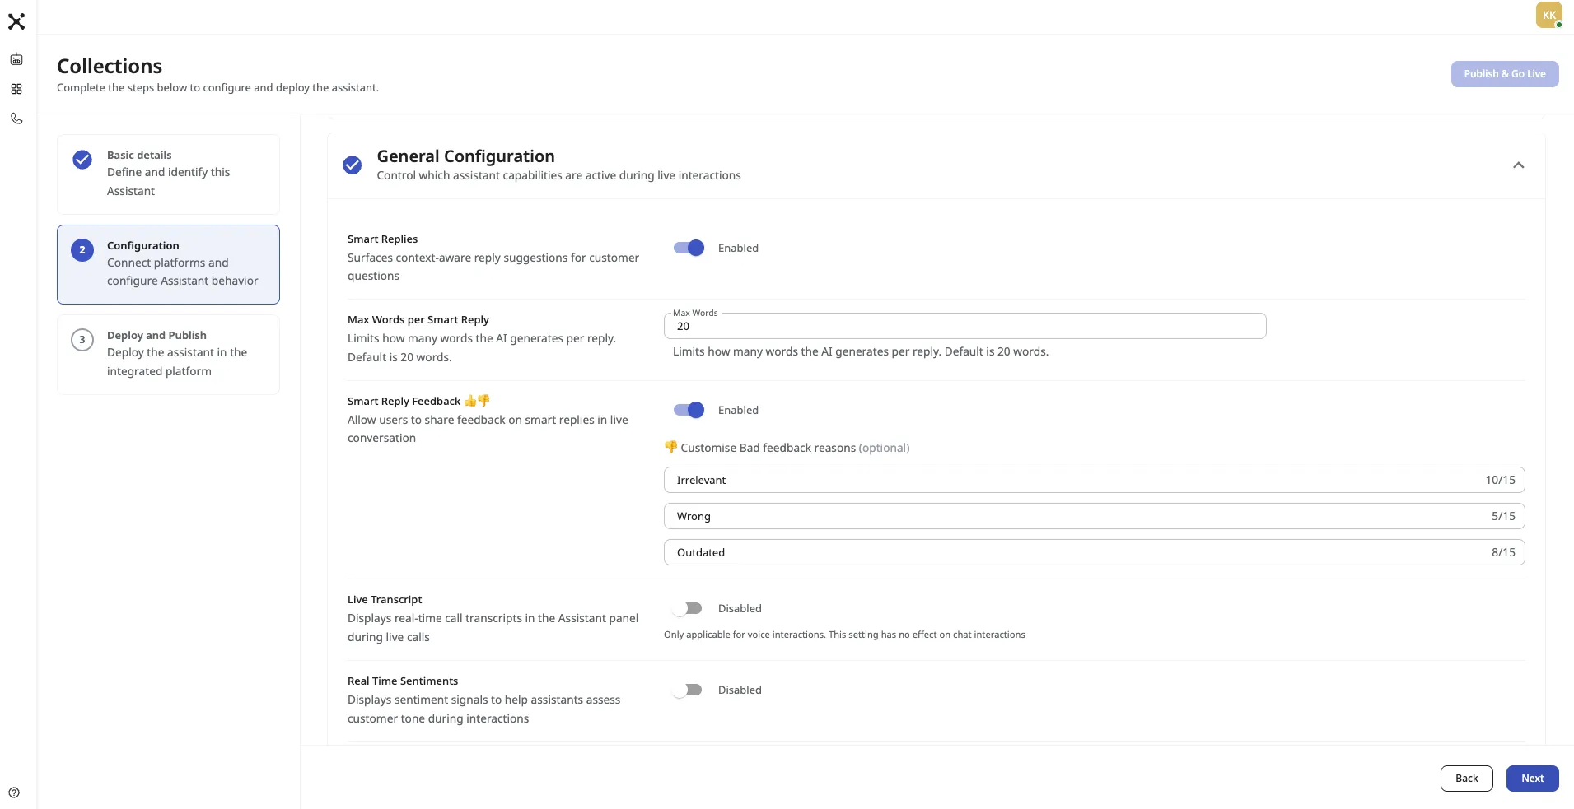
Task: Click the Next button
Action: [x=1532, y=779]
